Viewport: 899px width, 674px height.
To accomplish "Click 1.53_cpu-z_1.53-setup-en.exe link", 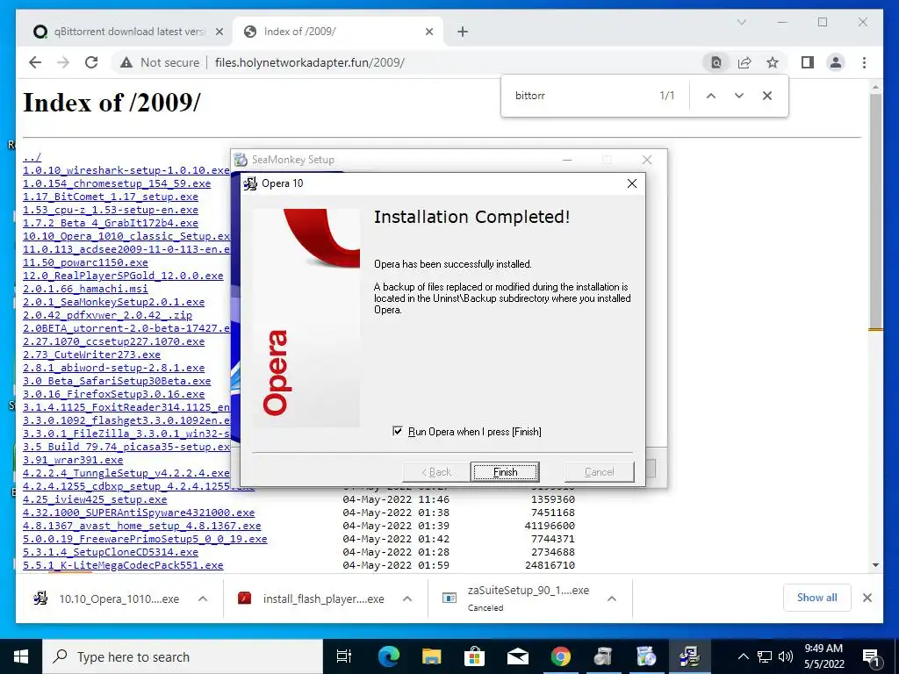I will (x=111, y=210).
